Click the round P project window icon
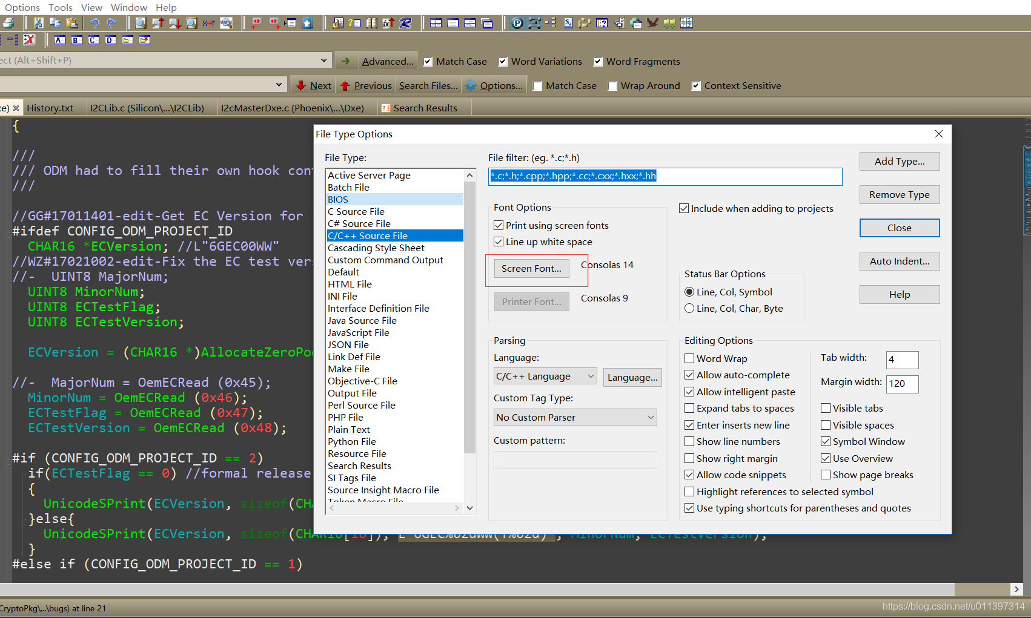 coord(517,23)
